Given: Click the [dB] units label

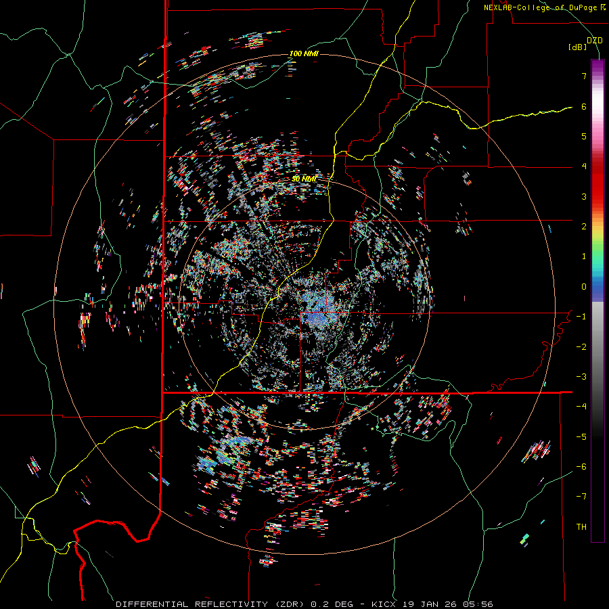Looking at the screenshot, I should pyautogui.click(x=578, y=47).
